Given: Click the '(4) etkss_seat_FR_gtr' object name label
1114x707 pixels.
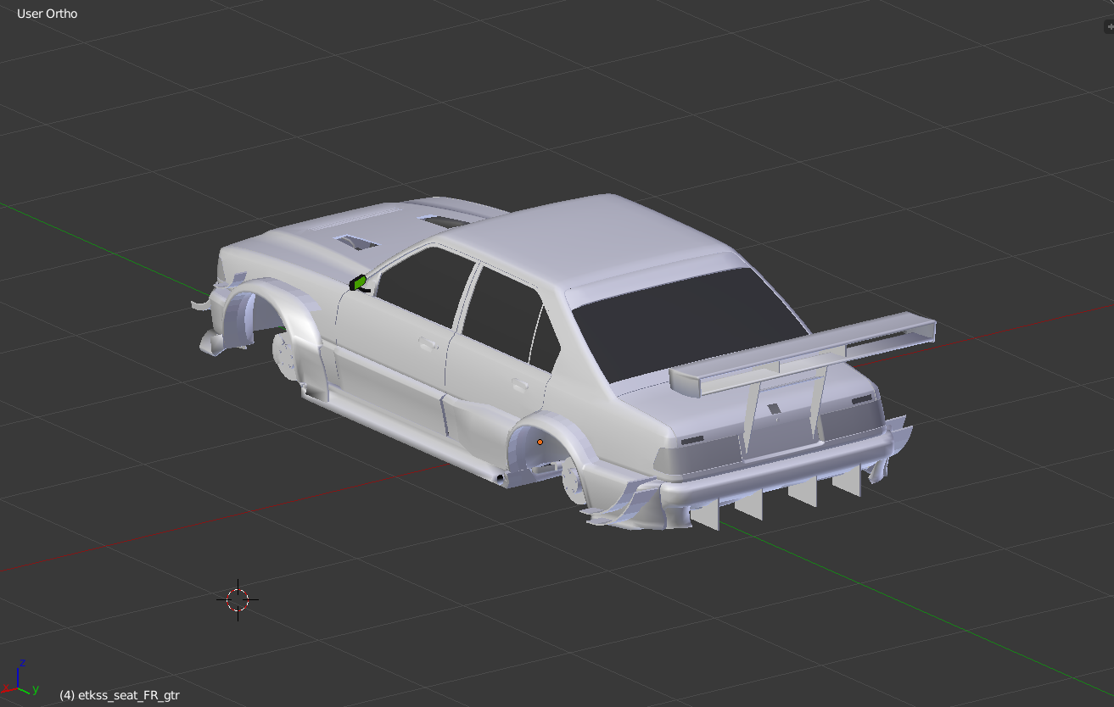Looking at the screenshot, I should pyautogui.click(x=120, y=695).
